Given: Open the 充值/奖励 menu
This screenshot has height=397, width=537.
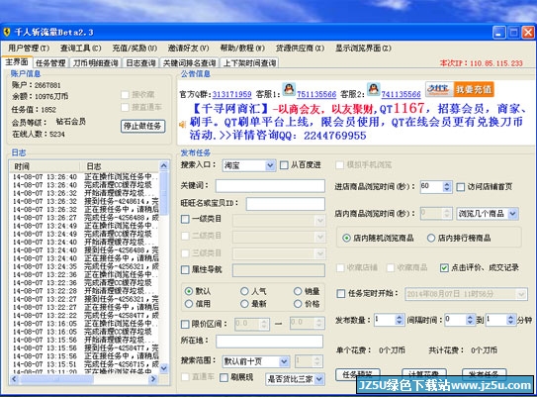Looking at the screenshot, I should (134, 48).
